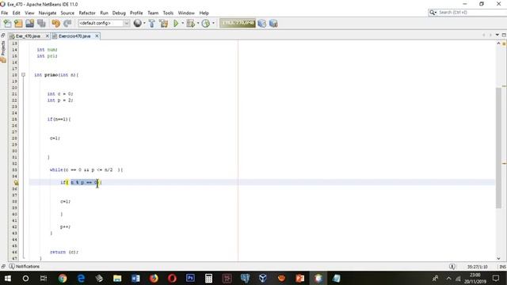This screenshot has width=507, height=285.
Task: Open the Debug menu
Action: (119, 13)
